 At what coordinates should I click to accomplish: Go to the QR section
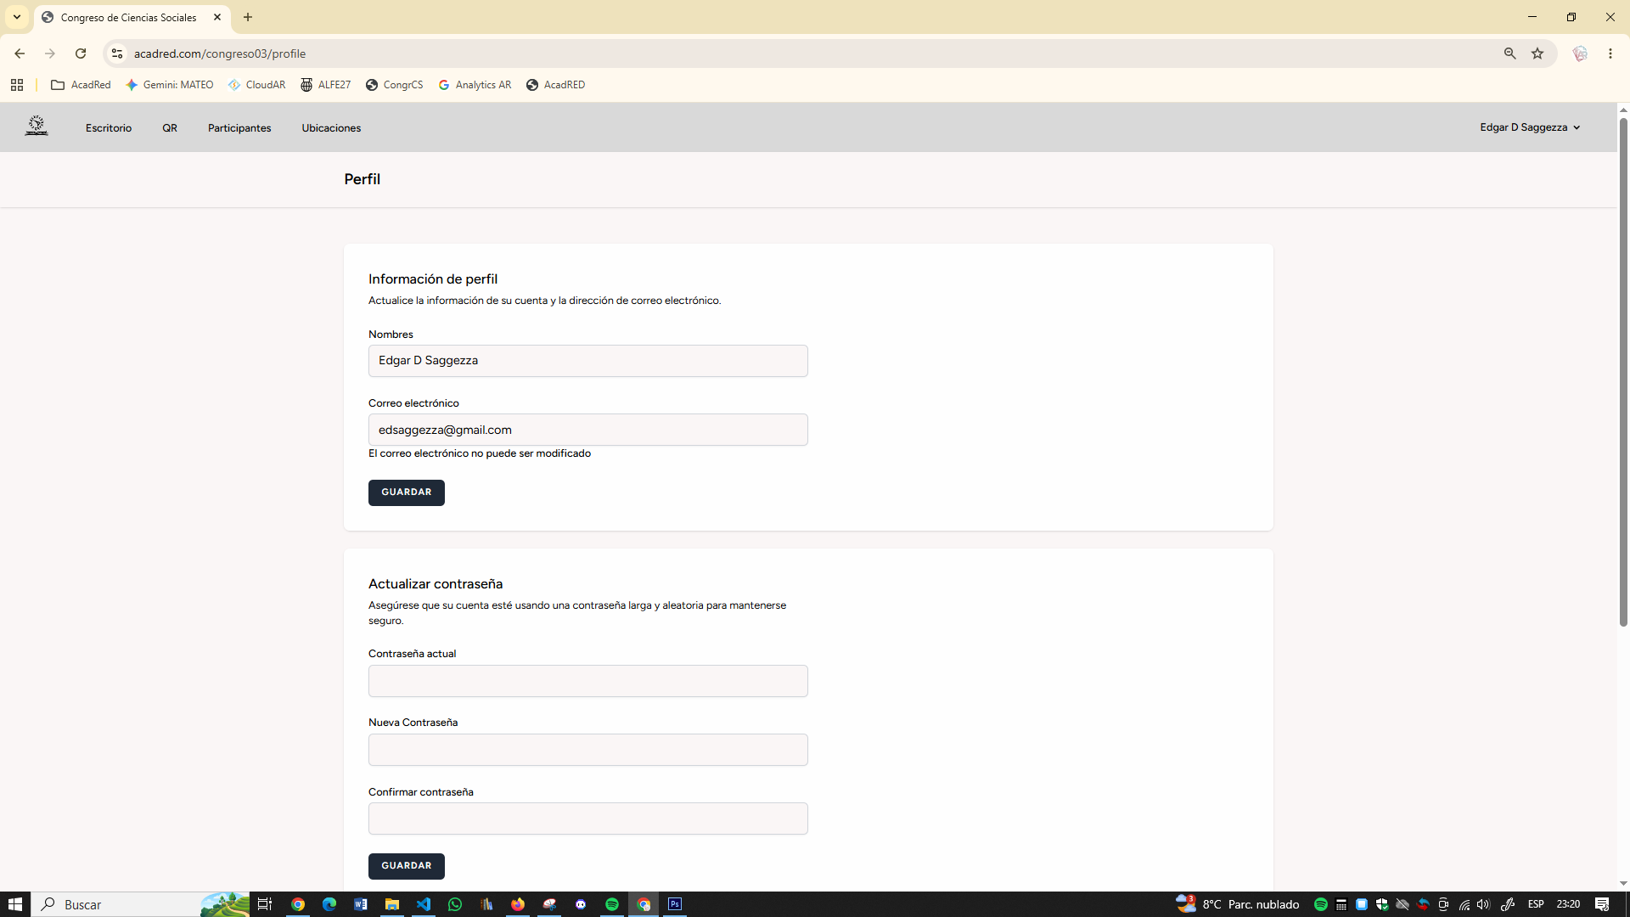coord(170,128)
